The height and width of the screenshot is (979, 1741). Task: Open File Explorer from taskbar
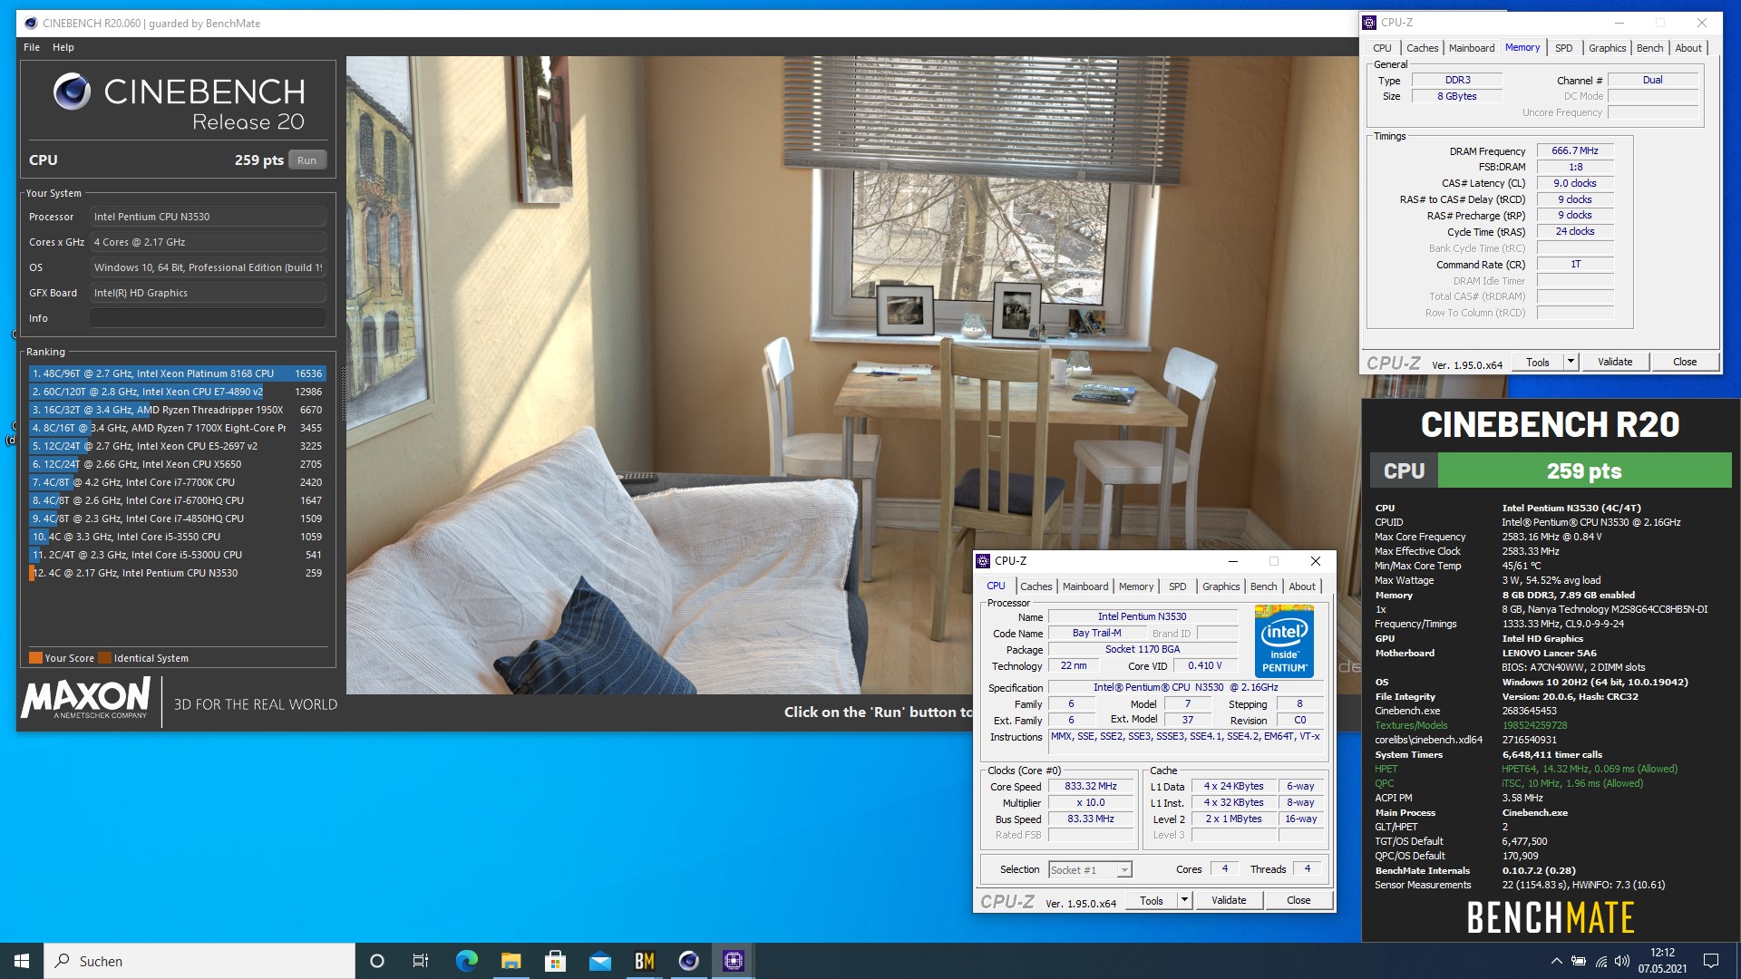pyautogui.click(x=511, y=961)
